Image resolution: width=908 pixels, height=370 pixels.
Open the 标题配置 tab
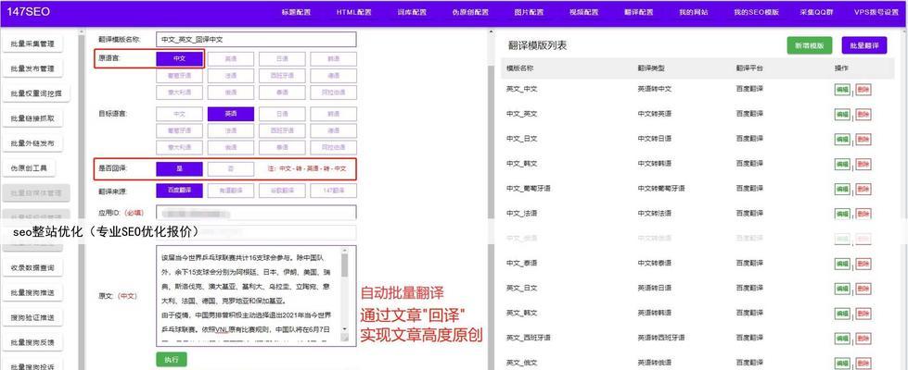[296, 12]
